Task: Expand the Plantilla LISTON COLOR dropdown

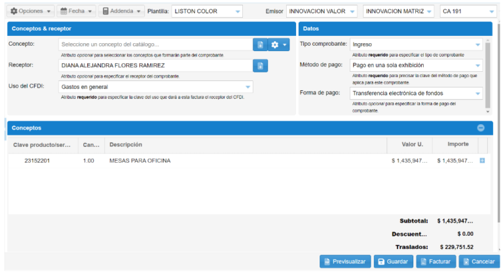Action: 207,12
